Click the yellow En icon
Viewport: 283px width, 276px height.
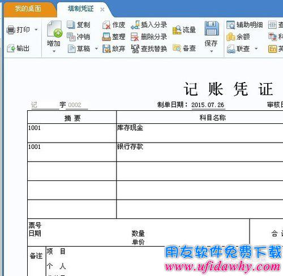[273, 49]
